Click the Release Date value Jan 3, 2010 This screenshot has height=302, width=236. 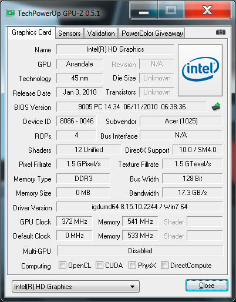(80, 92)
